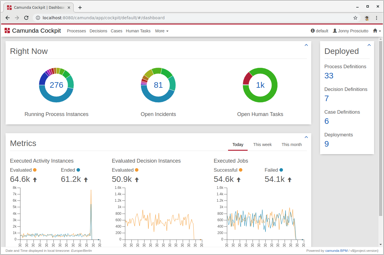The width and height of the screenshot is (384, 255).
Task: Open Decisions in navigation
Action: [98, 31]
